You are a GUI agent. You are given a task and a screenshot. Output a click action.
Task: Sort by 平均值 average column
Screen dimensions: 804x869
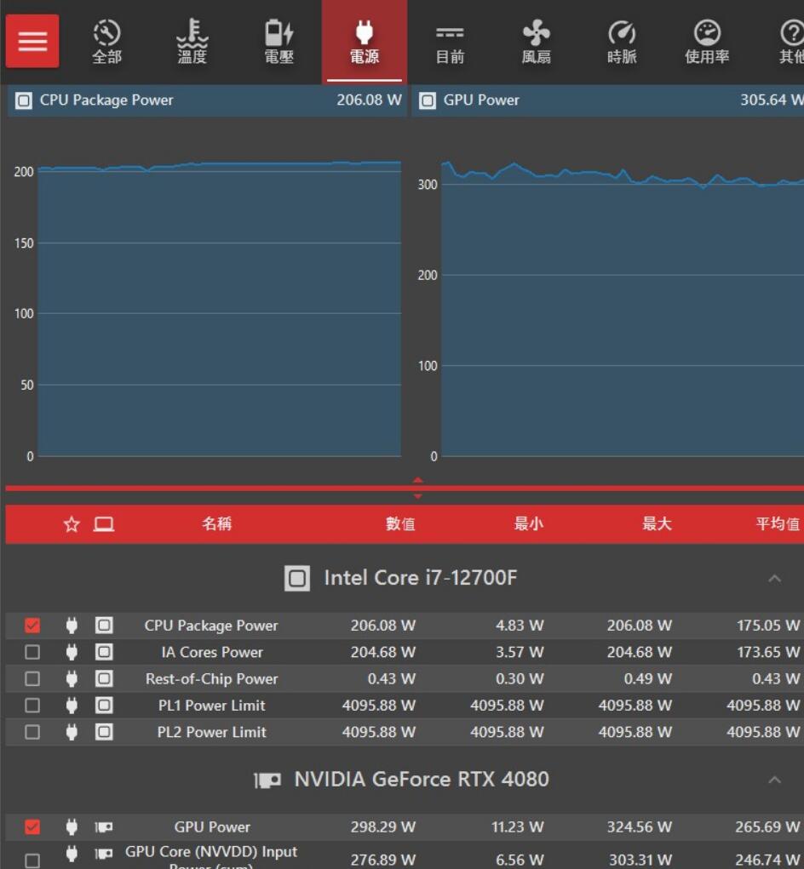pyautogui.click(x=778, y=523)
